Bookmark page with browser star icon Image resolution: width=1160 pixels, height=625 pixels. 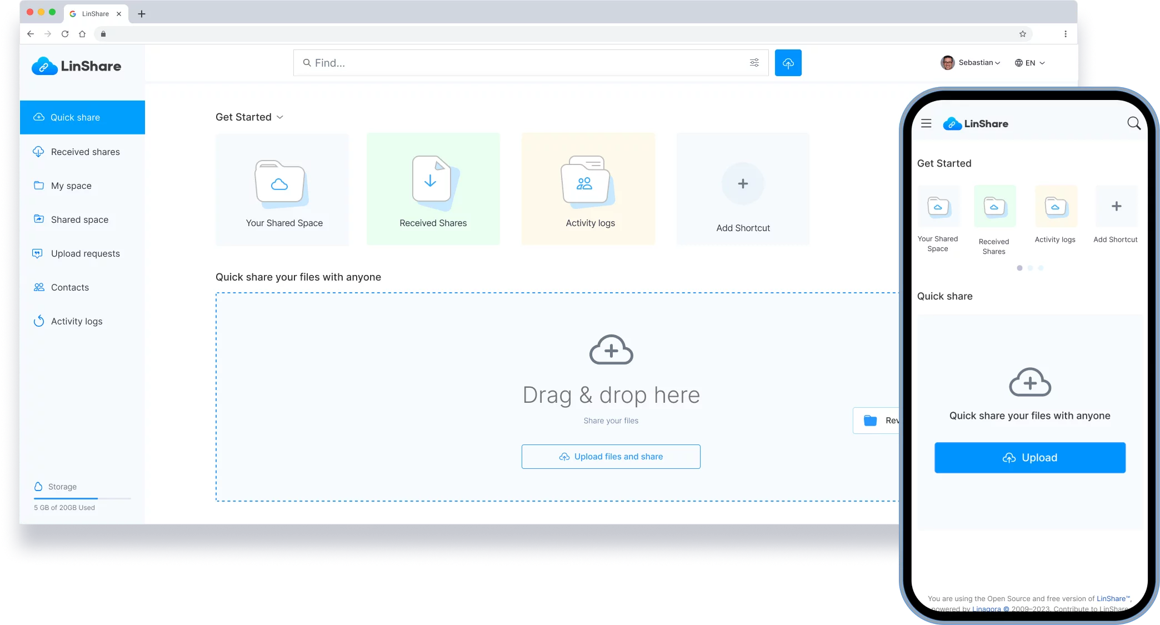(x=1022, y=34)
